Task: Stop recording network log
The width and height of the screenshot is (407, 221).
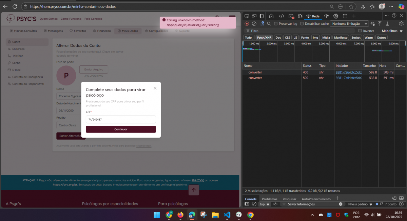Action: 247,24
